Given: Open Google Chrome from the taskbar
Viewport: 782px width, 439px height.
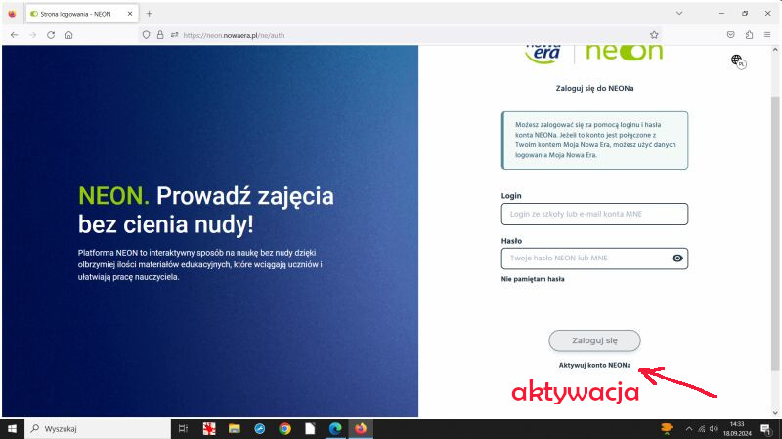Looking at the screenshot, I should [x=284, y=428].
